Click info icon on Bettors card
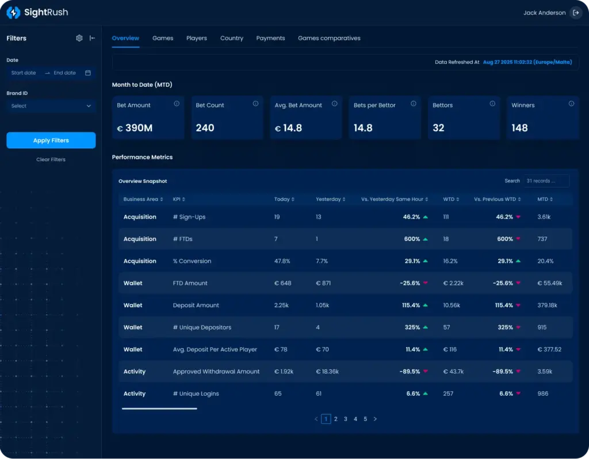This screenshot has width=589, height=459. pyautogui.click(x=492, y=104)
